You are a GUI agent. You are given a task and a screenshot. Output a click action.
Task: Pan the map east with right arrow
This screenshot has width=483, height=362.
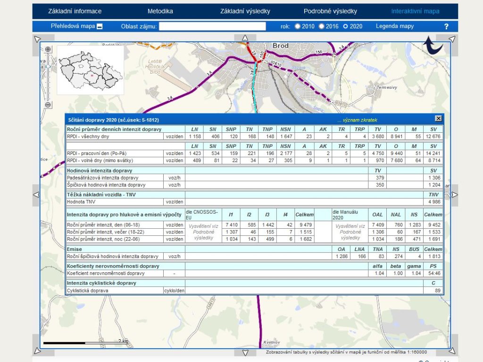454,195
